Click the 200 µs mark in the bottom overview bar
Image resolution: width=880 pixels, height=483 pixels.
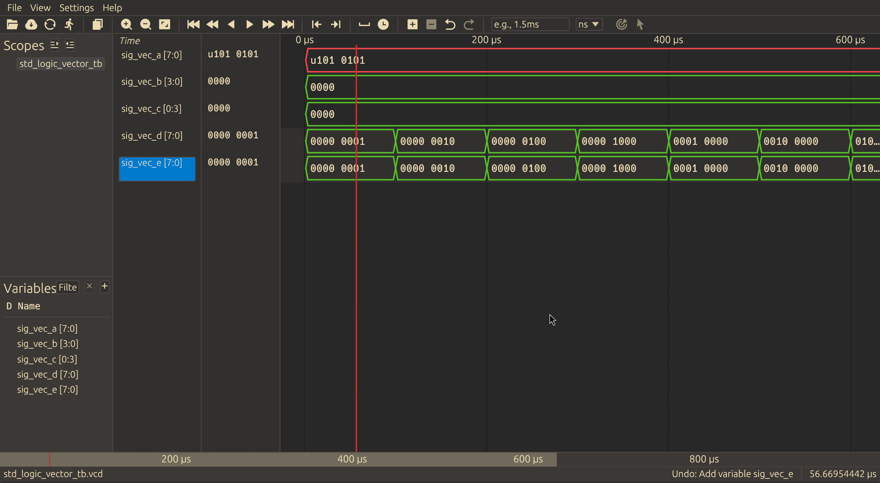176,459
